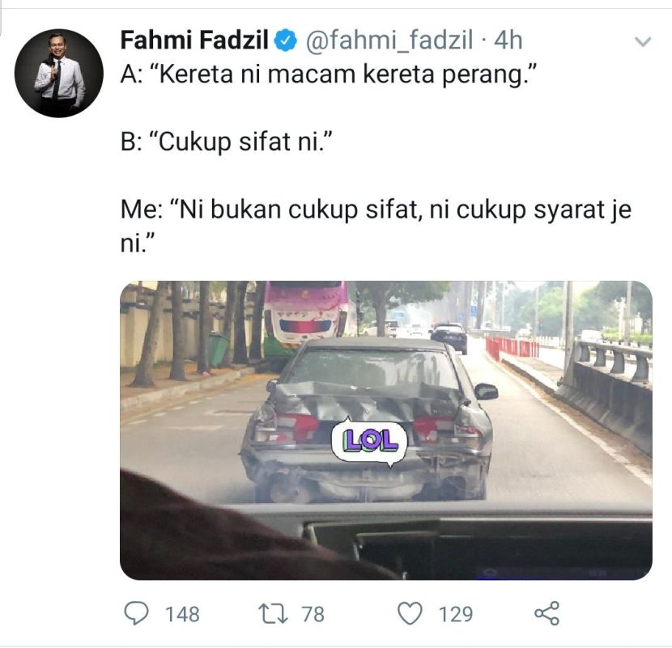Open the Fahmi Fadzil display name
The height and width of the screenshot is (648, 672).
click(x=194, y=40)
